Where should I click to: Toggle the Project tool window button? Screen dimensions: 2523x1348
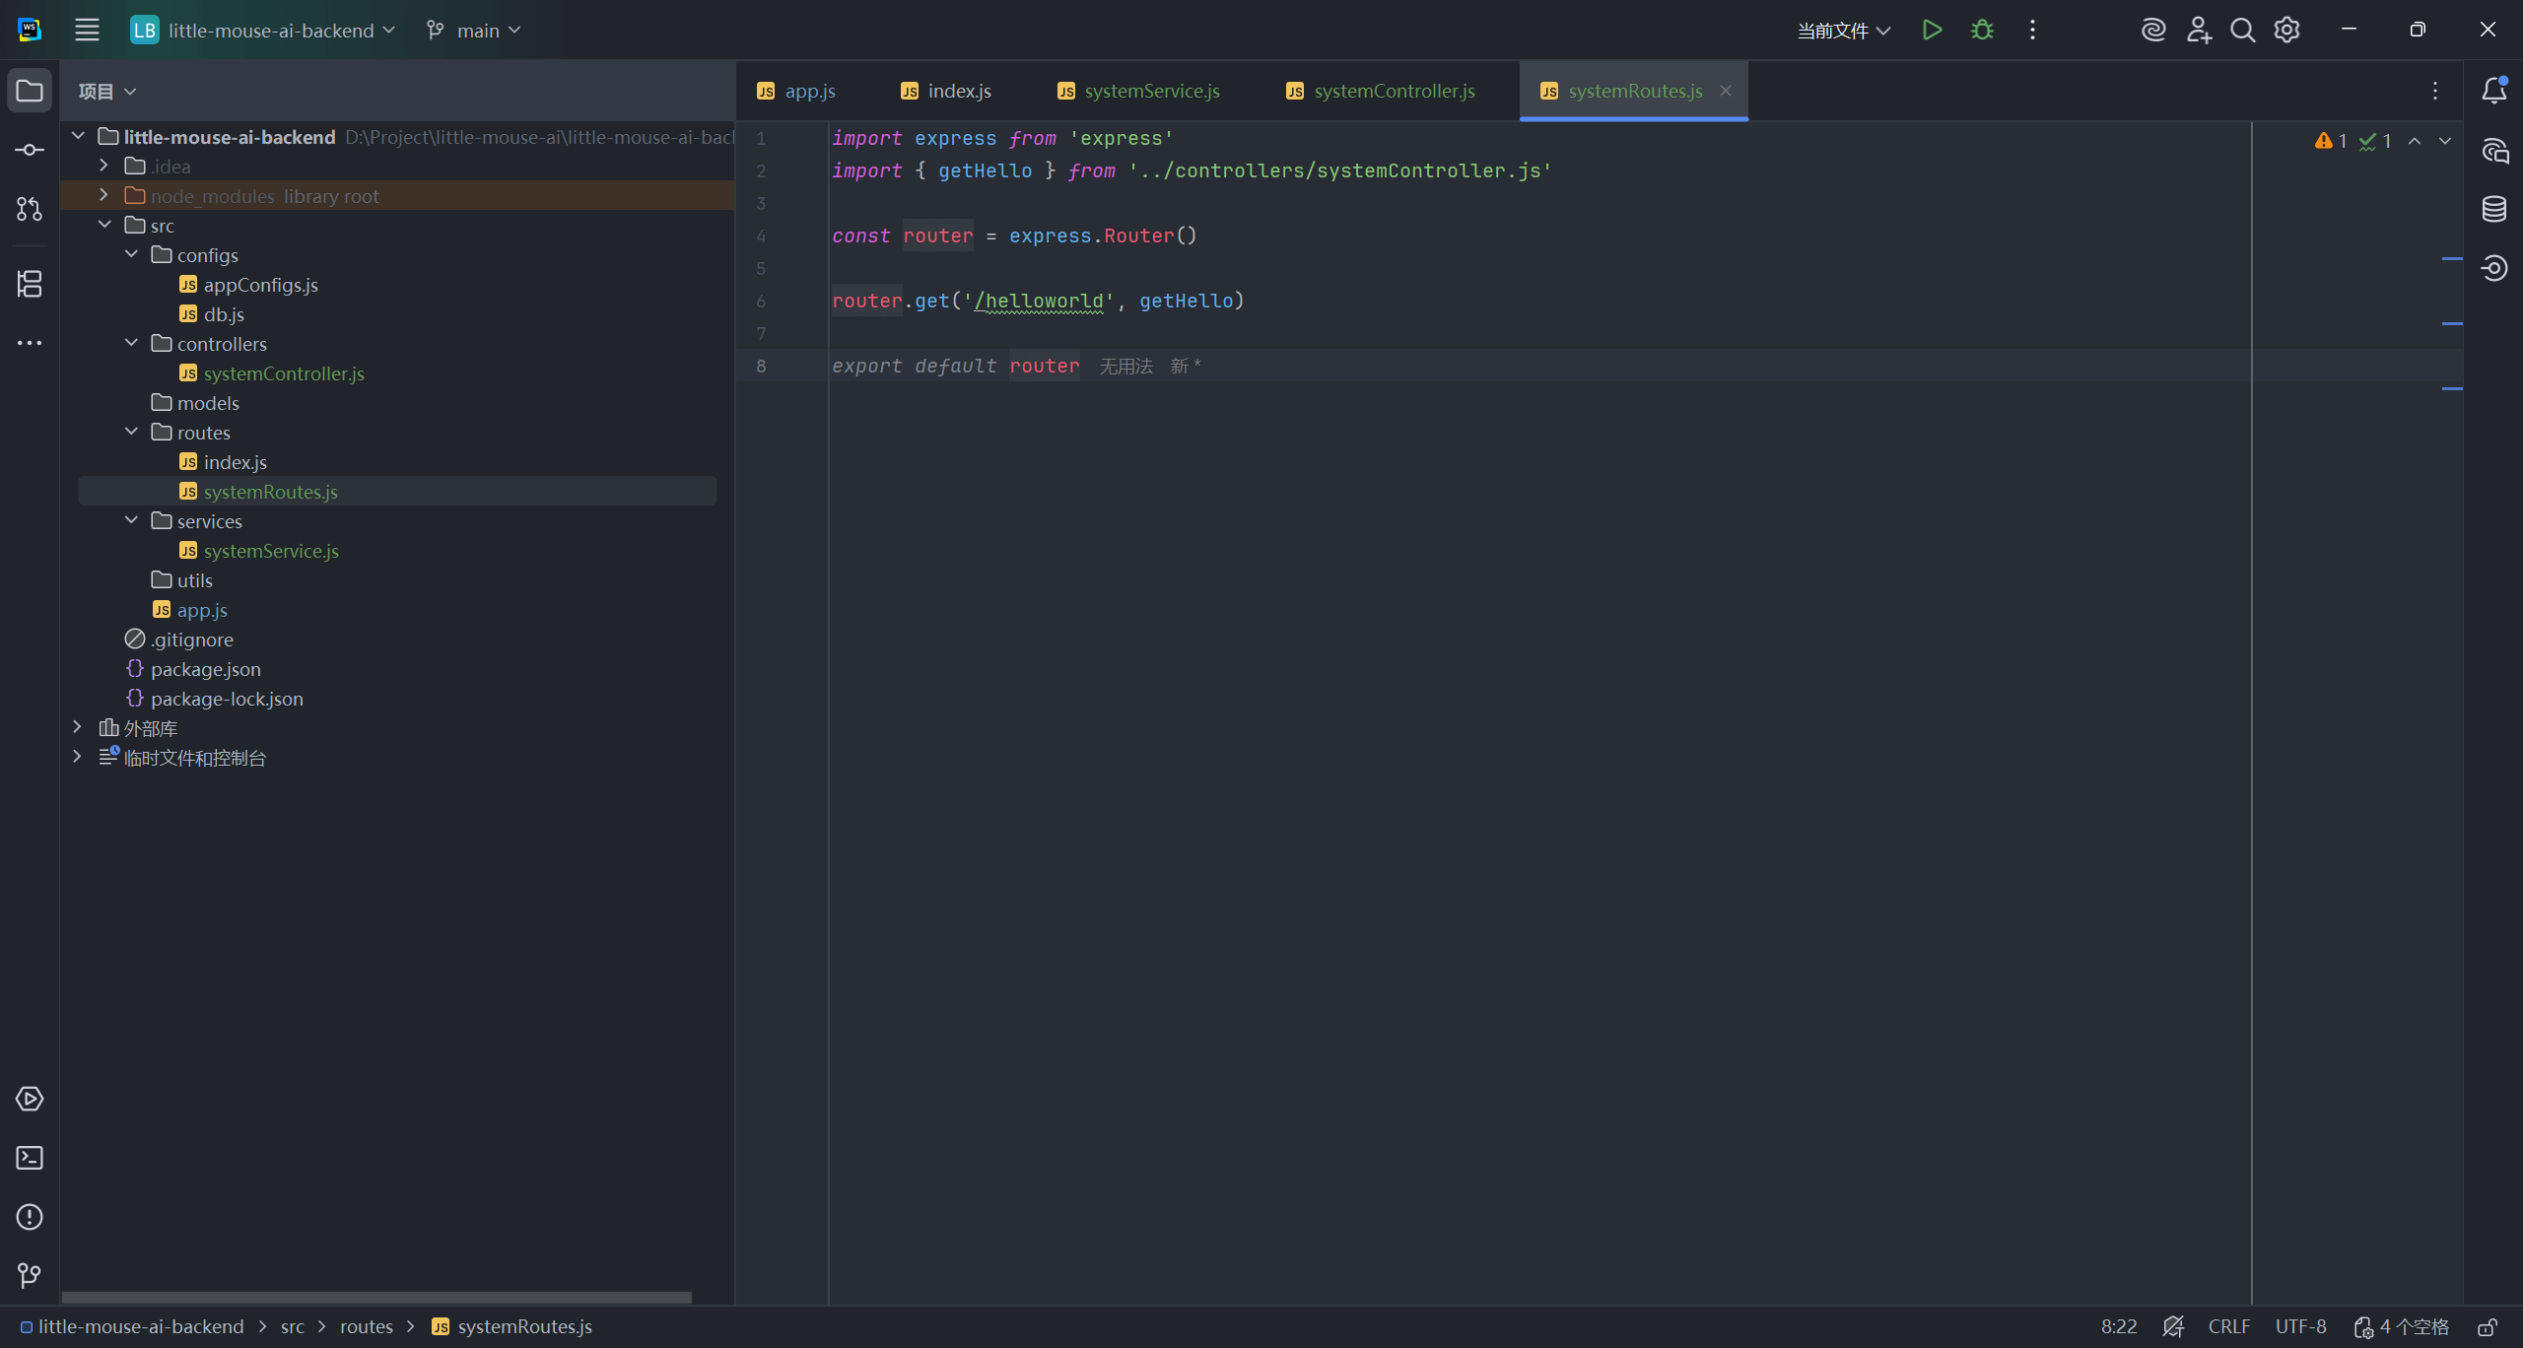click(30, 91)
